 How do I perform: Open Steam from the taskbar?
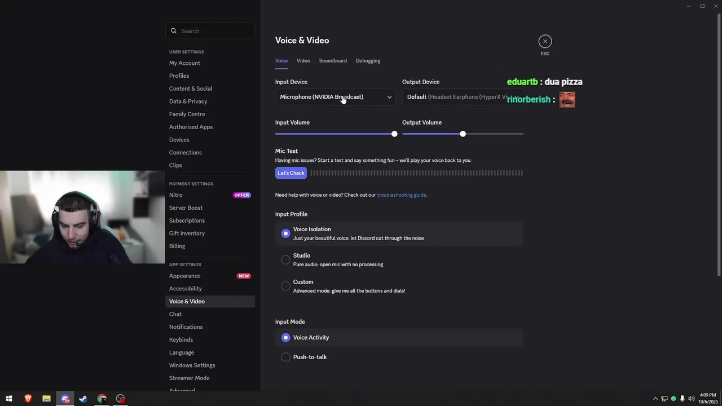(83, 399)
